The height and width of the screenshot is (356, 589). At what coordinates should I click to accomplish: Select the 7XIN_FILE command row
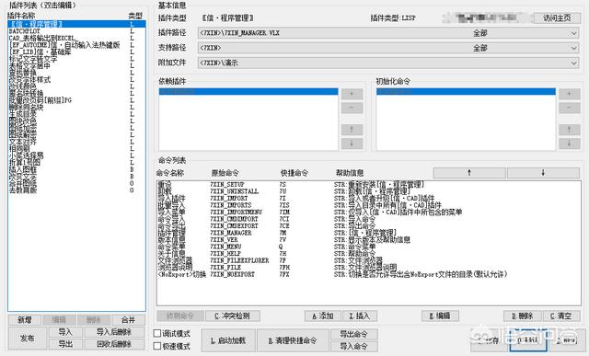[368, 268]
